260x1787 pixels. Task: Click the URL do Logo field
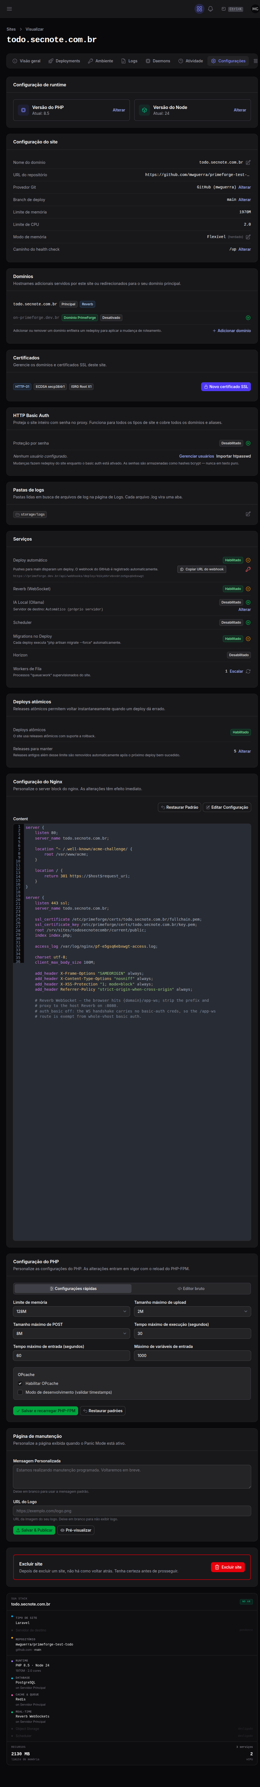132,1511
